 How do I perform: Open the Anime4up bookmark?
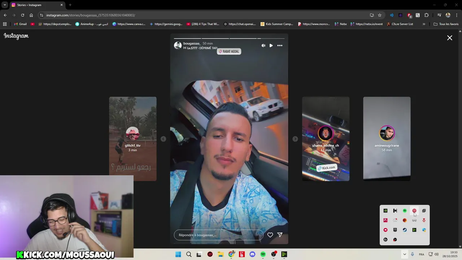point(92,24)
